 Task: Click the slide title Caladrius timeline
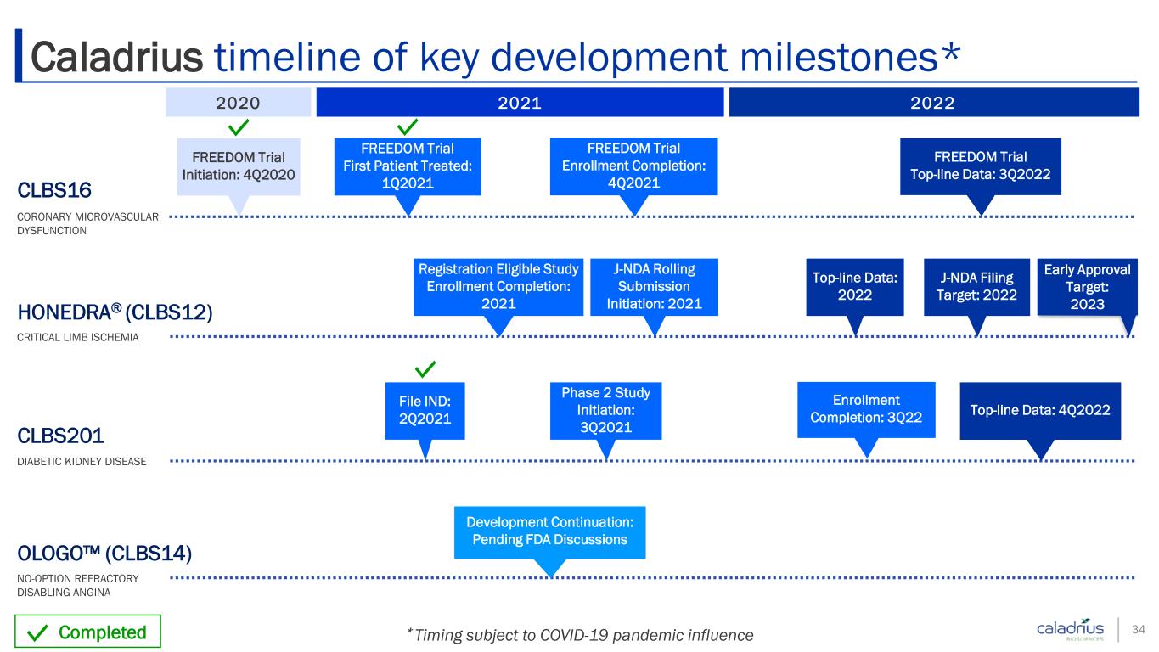point(496,56)
